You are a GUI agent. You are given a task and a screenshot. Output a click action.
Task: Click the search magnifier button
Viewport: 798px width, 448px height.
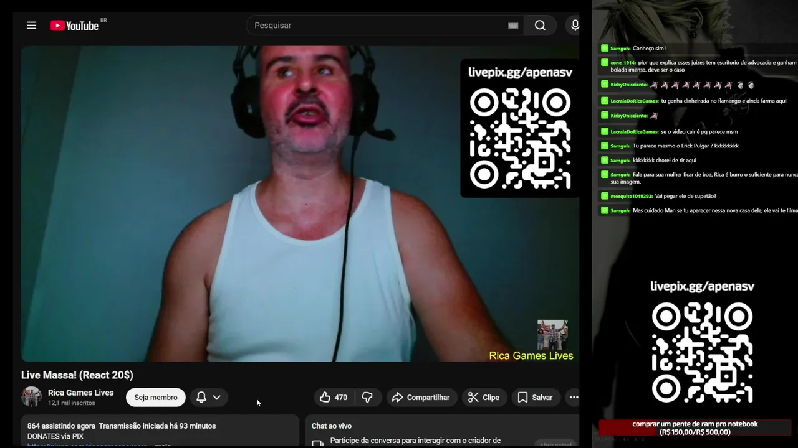coord(540,26)
